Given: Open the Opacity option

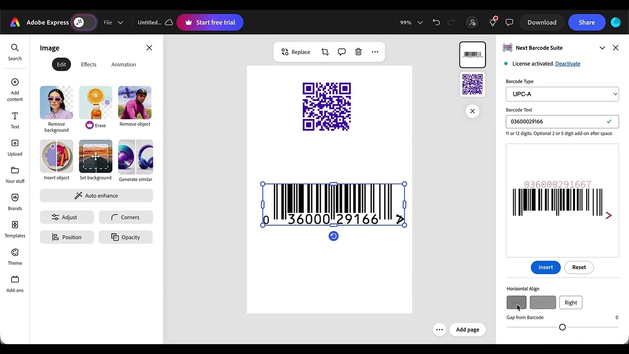Looking at the screenshot, I should click(x=126, y=237).
